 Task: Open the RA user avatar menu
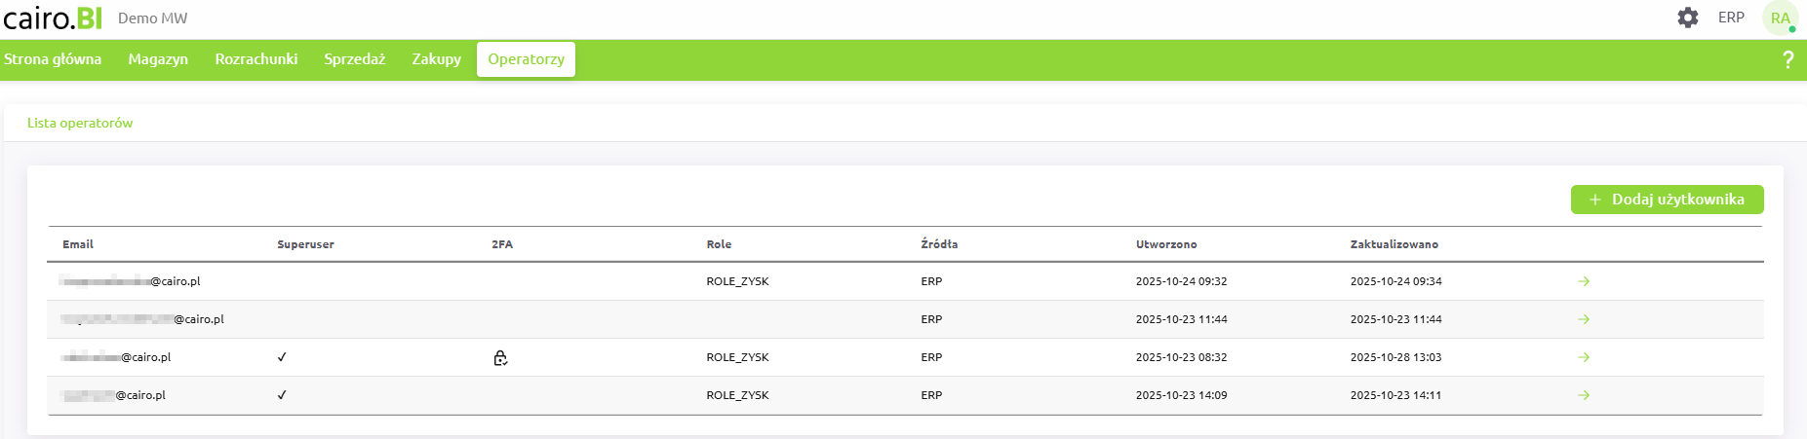(1780, 18)
